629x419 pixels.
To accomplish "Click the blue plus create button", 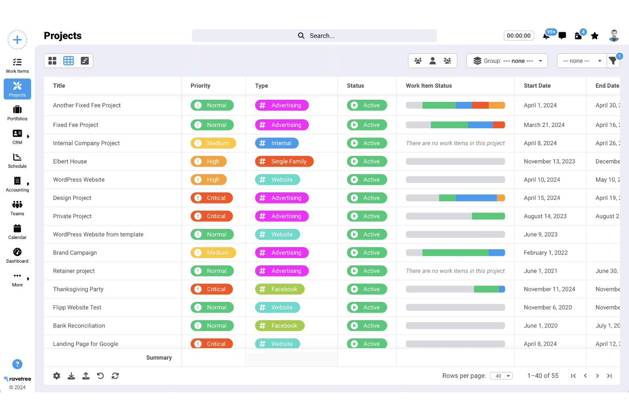I will pyautogui.click(x=17, y=40).
